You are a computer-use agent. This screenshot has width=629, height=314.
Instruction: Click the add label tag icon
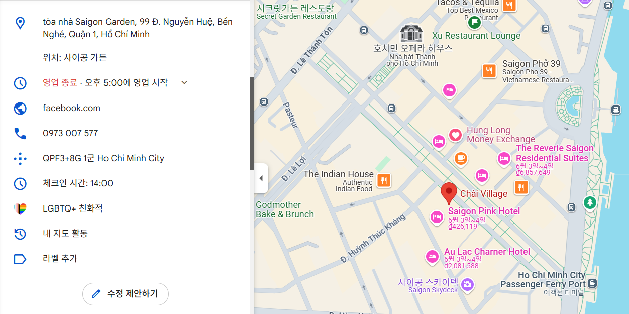click(x=20, y=259)
